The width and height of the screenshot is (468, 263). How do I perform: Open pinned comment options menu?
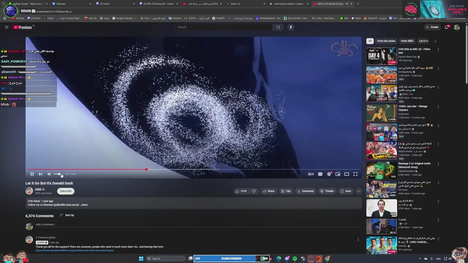[358, 240]
